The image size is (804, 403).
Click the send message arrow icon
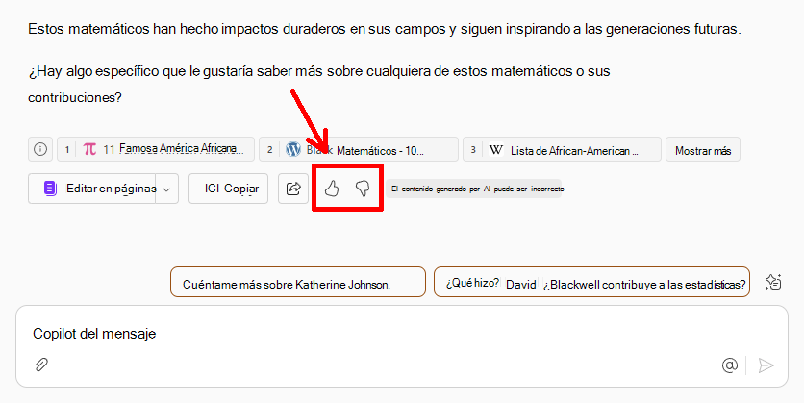point(766,365)
